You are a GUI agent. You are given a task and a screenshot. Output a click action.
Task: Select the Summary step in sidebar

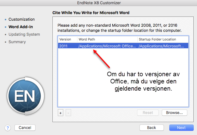pyautogui.click(x=17, y=42)
